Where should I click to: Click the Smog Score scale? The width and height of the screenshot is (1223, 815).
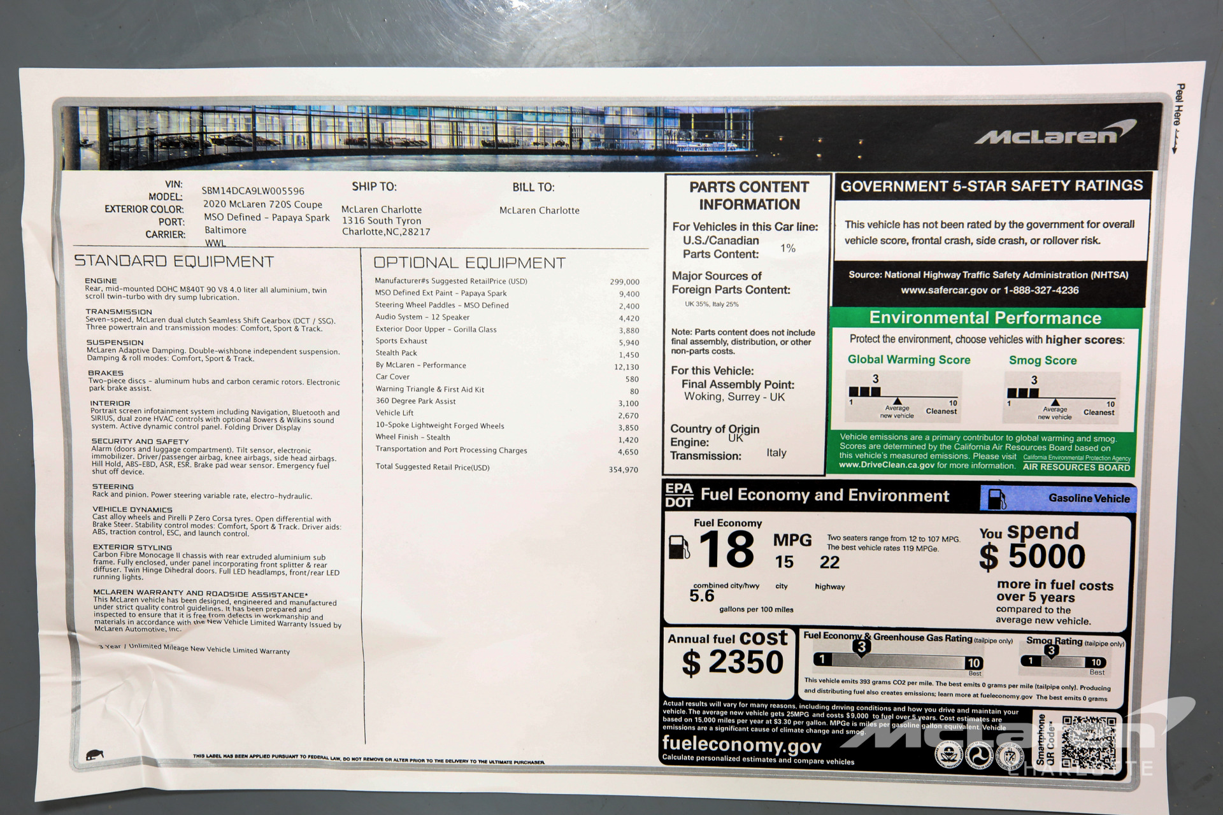[1061, 398]
